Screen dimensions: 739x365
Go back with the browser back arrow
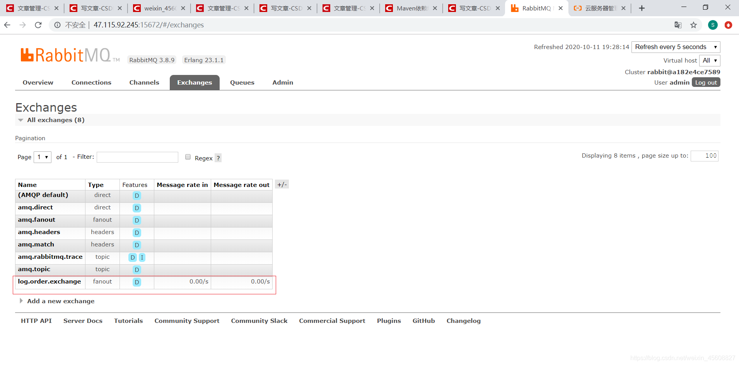coord(7,25)
